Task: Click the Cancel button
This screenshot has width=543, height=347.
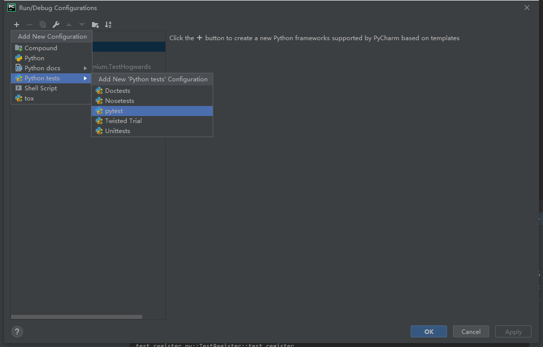Action: click(471, 331)
